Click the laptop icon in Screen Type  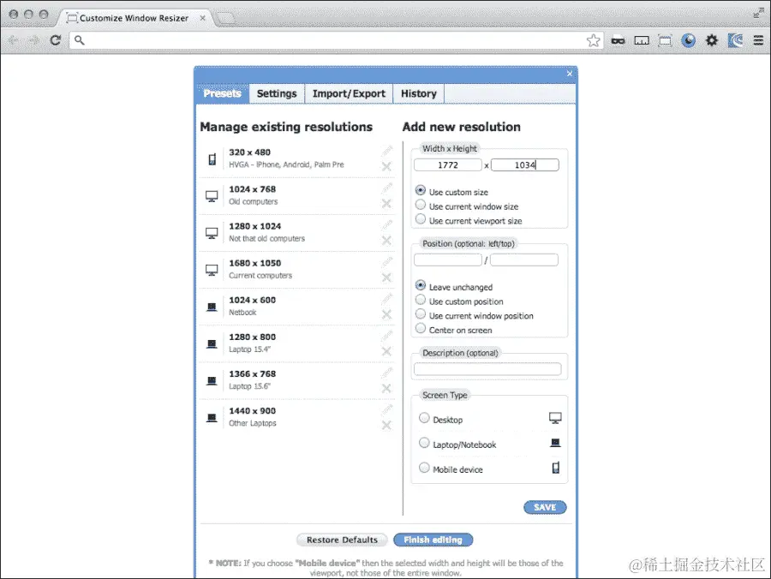click(x=555, y=443)
